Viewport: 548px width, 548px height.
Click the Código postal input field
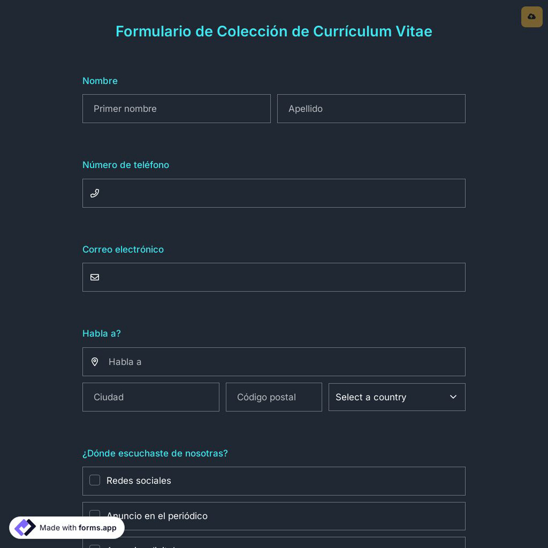(x=274, y=397)
